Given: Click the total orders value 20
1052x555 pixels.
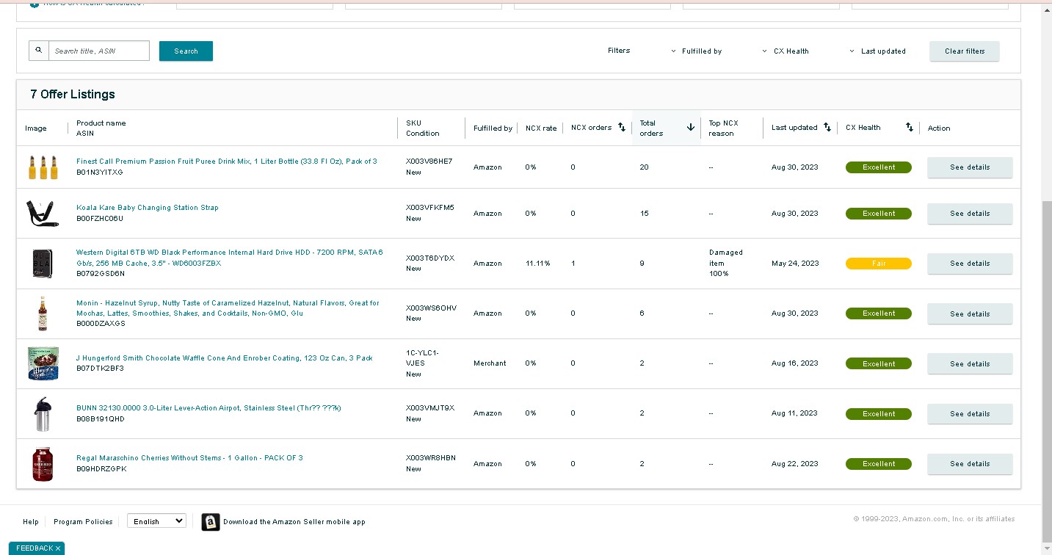Looking at the screenshot, I should tap(645, 167).
